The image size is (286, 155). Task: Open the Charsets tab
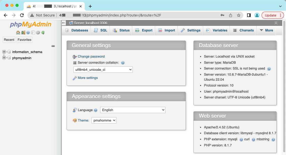tap(244, 30)
